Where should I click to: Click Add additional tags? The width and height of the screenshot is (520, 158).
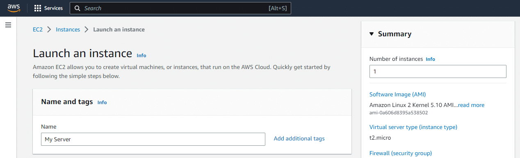click(299, 139)
